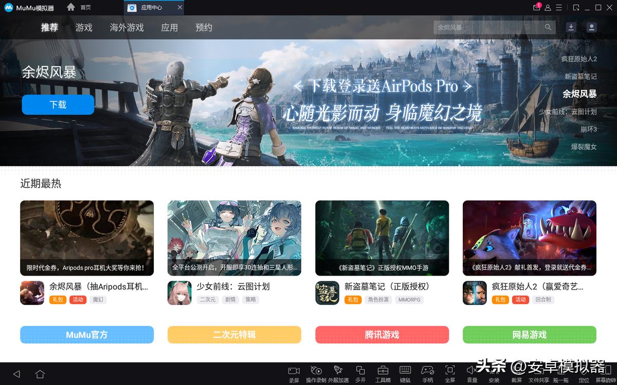
Task: Open the download manager icon
Action: point(571,27)
